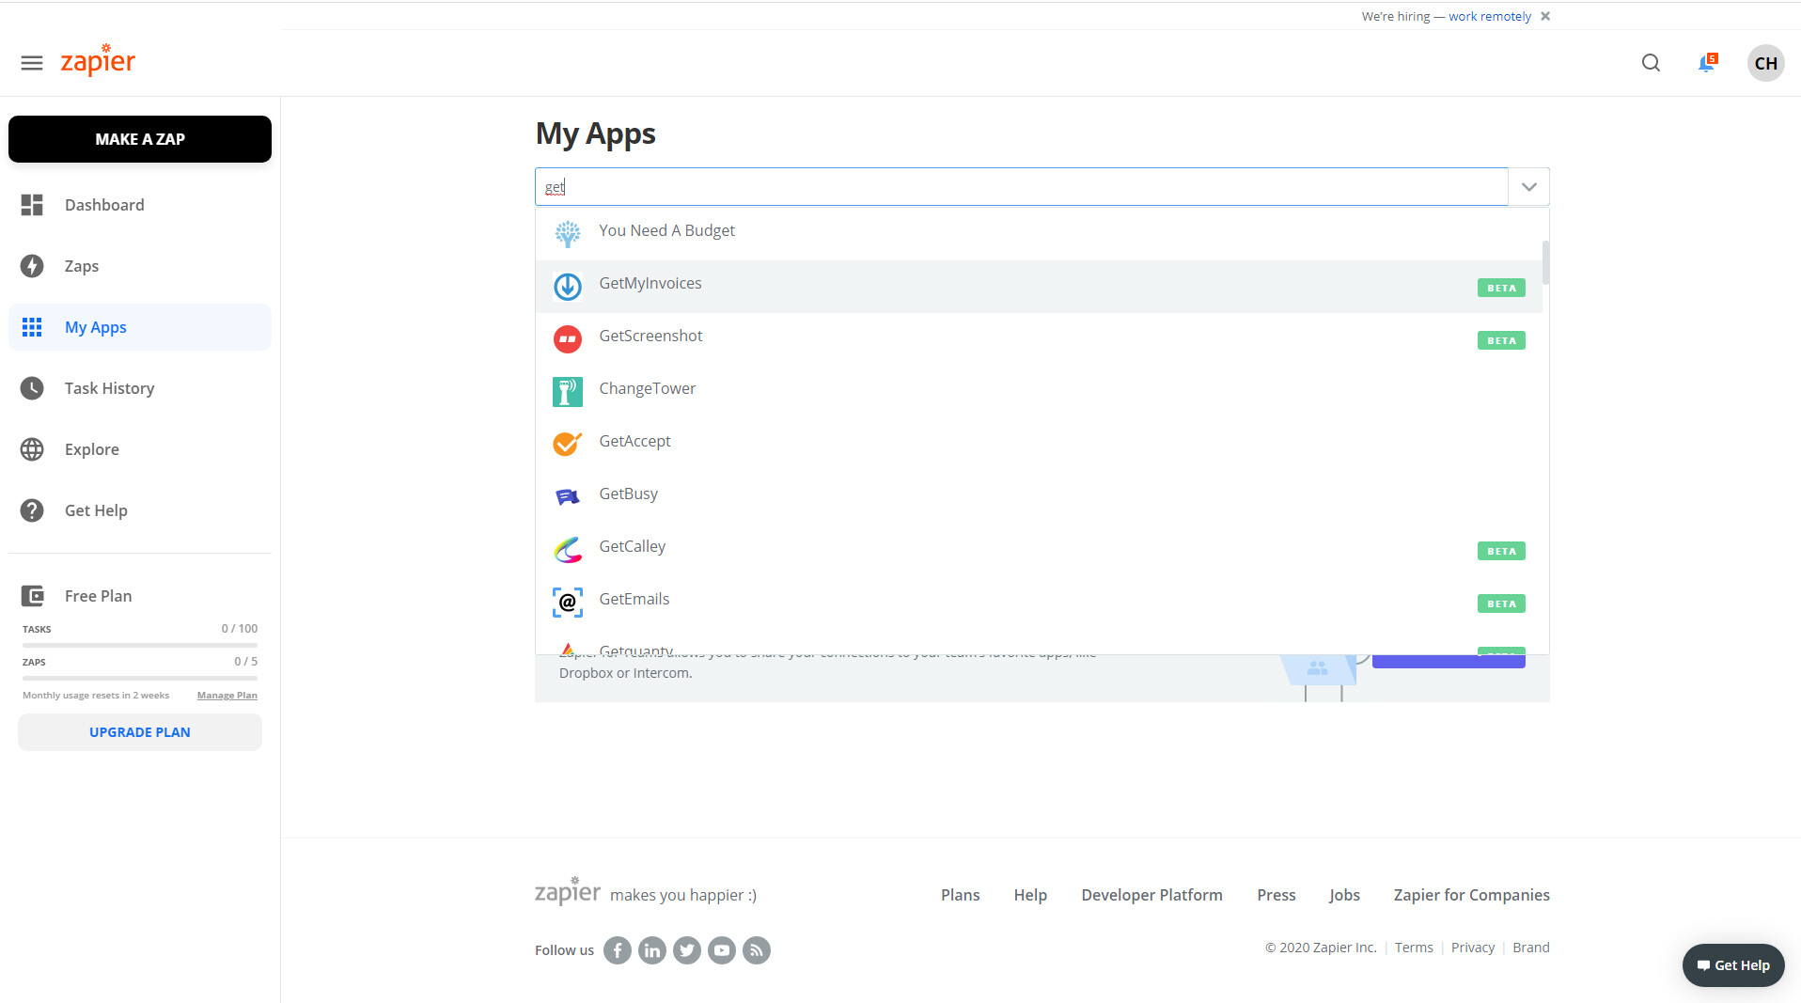Grab the dropdown list scrollbar
Screen dimensions: 1801x1003
coord(1545,262)
